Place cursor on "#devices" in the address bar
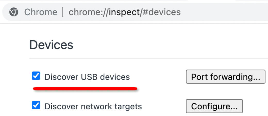 pyautogui.click(x=162, y=12)
